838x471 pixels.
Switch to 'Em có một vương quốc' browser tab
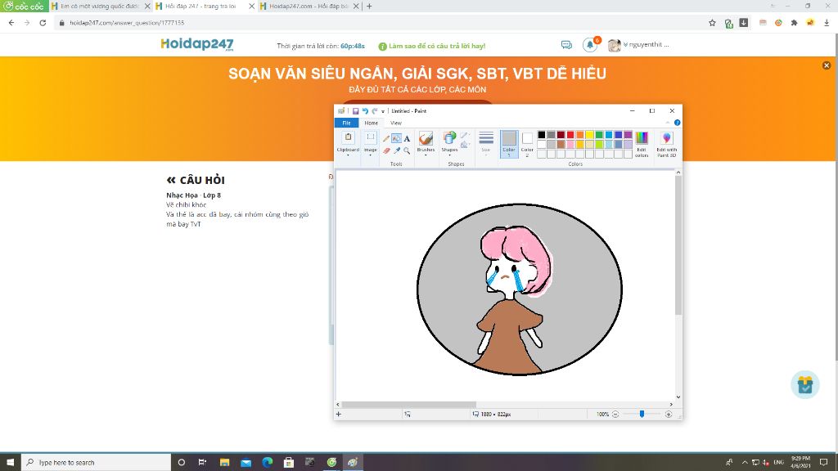pos(99,7)
